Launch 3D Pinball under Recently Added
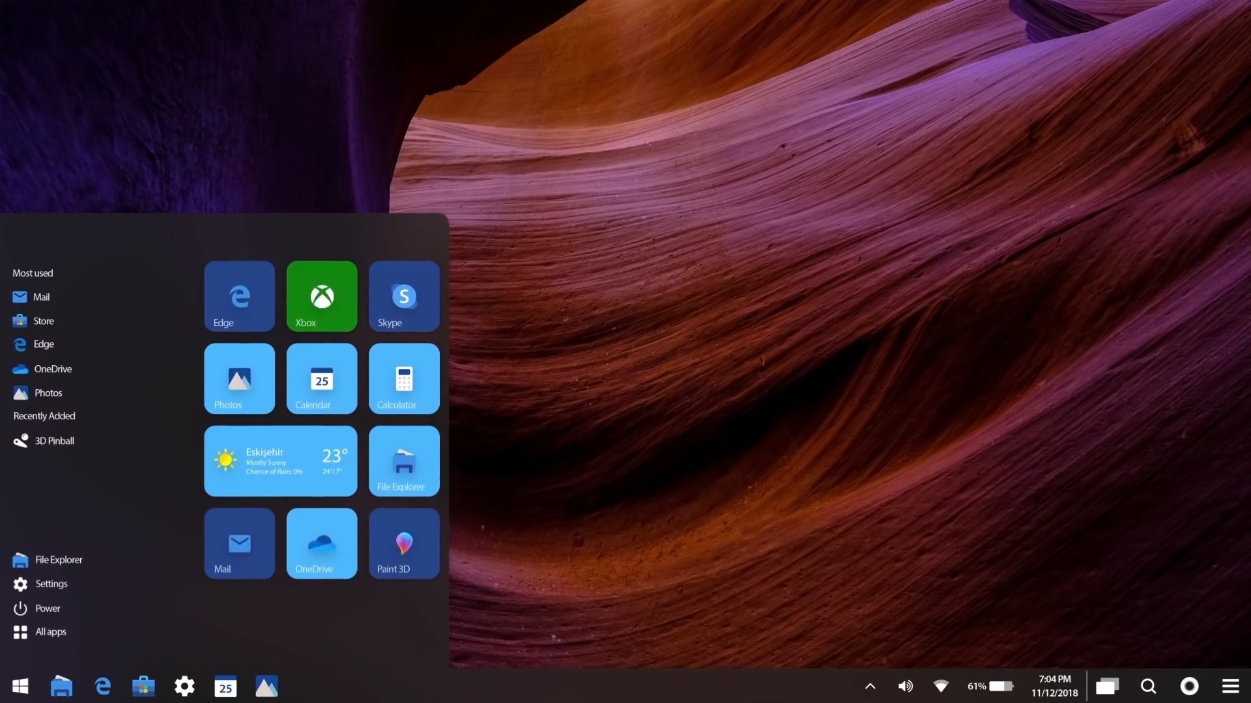Viewport: 1251px width, 703px height. 53,441
